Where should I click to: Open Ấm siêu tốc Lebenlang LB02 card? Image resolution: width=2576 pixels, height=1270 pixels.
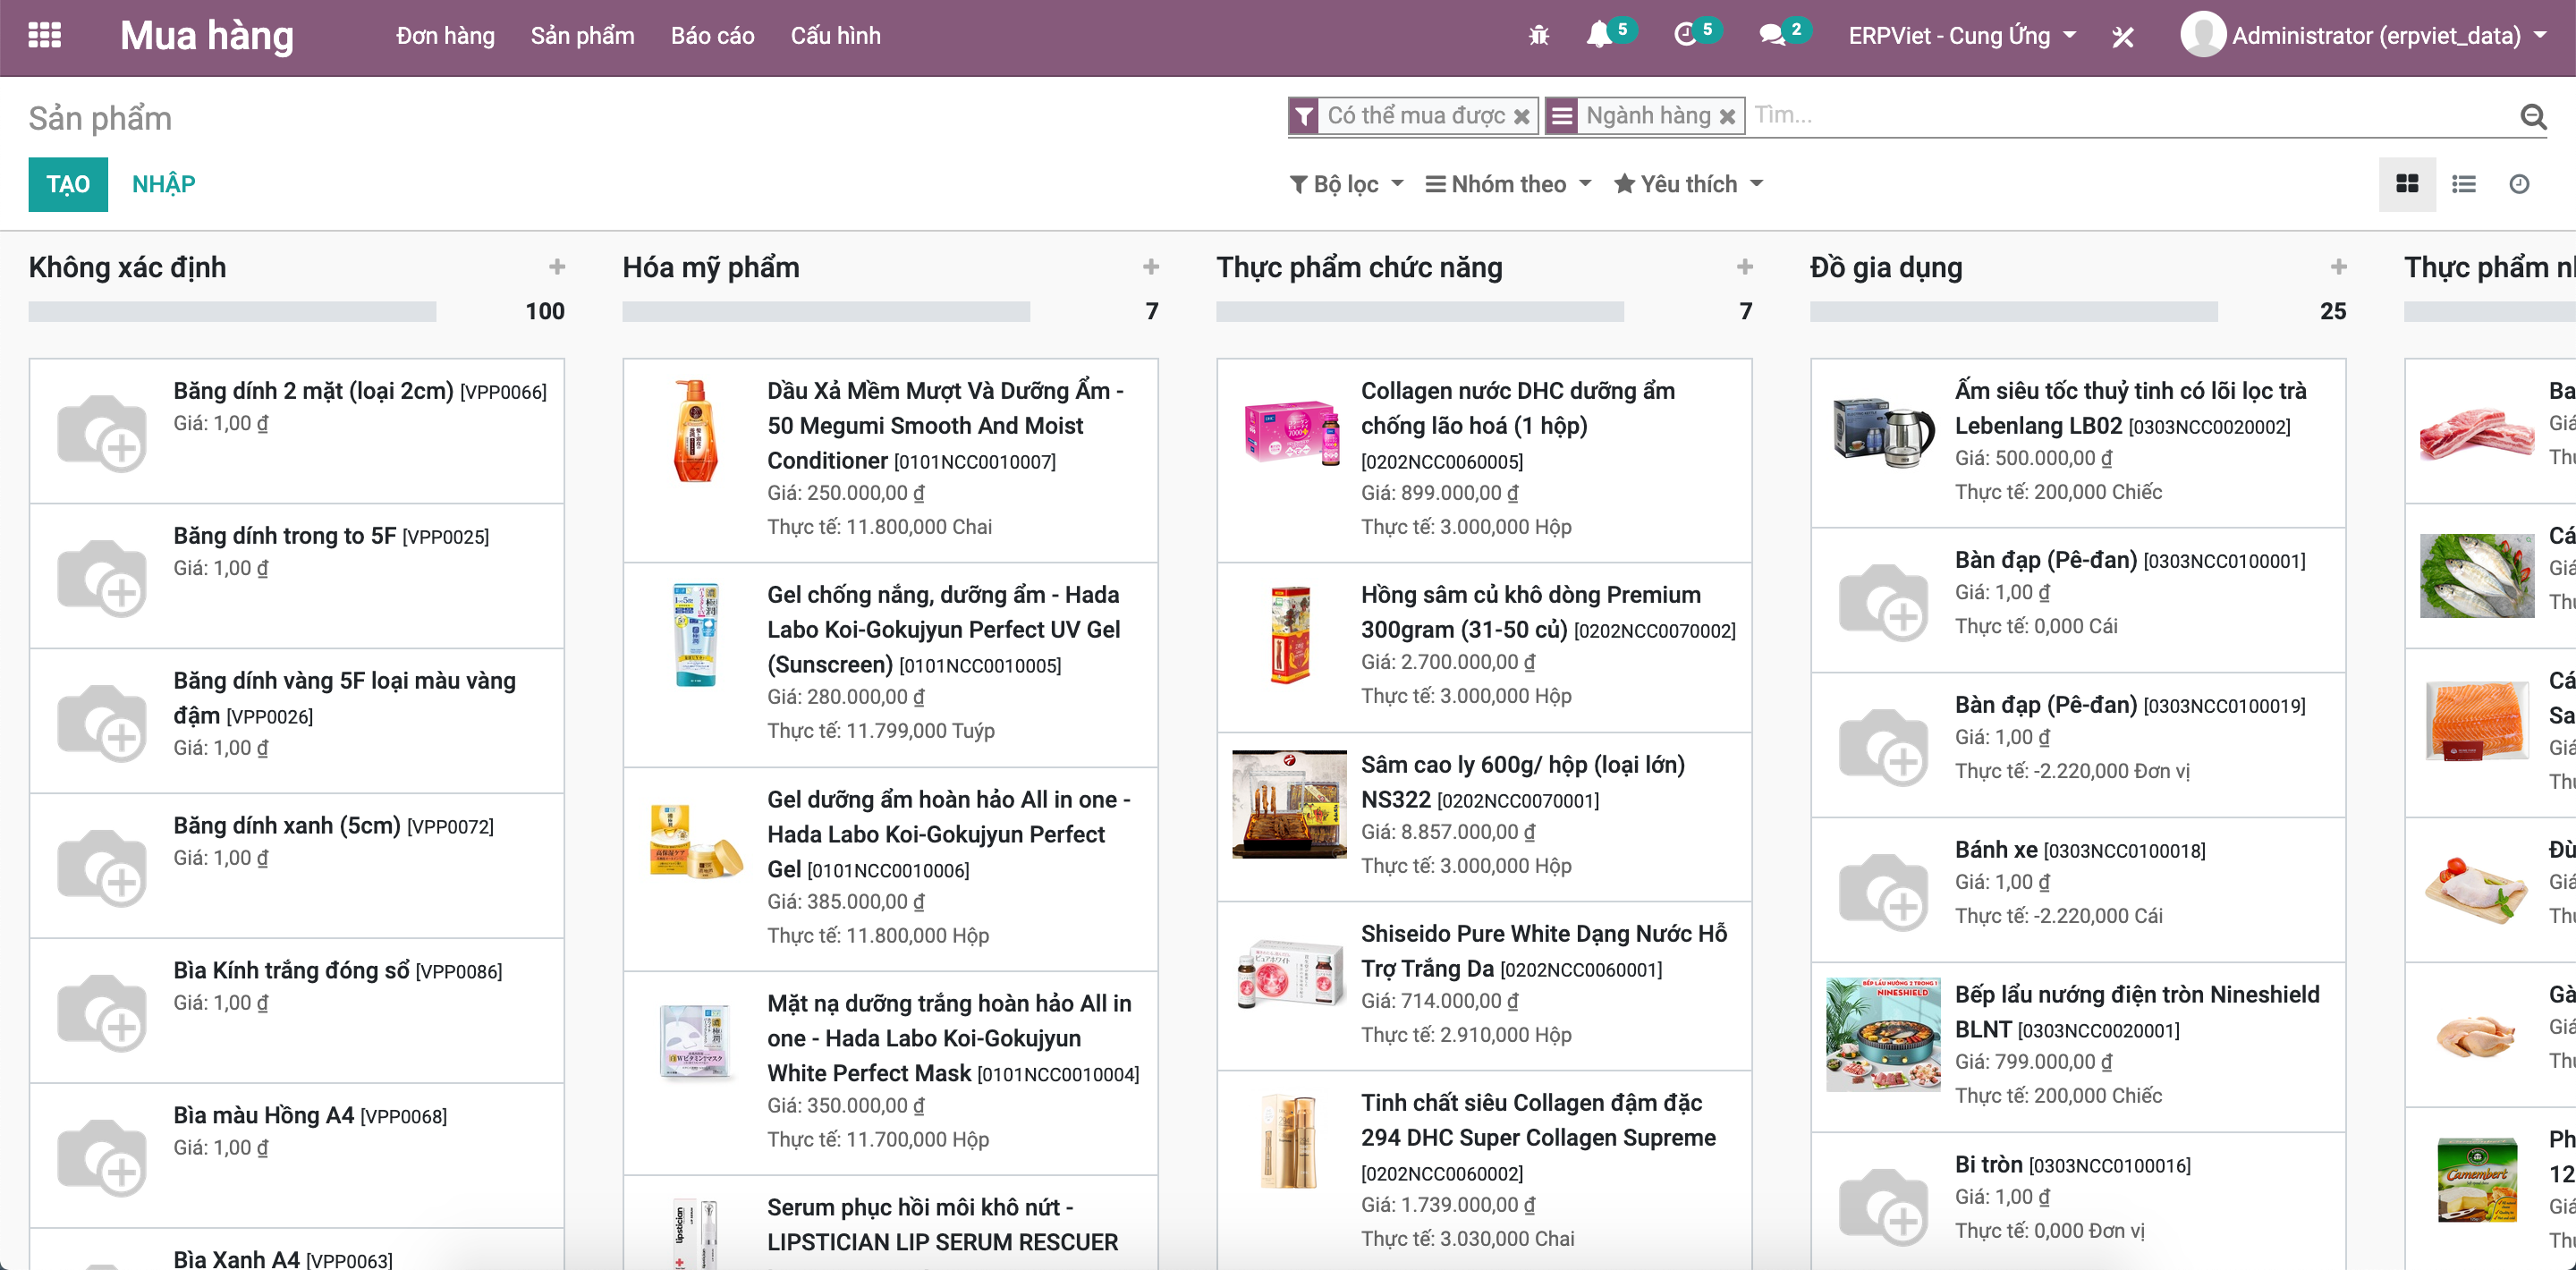point(2078,442)
